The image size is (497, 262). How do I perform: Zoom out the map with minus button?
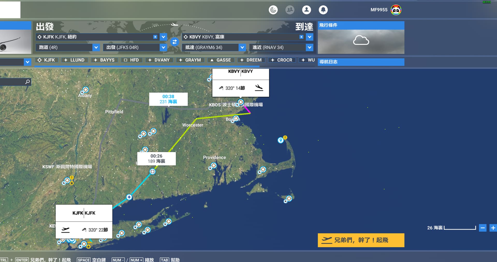(483, 228)
